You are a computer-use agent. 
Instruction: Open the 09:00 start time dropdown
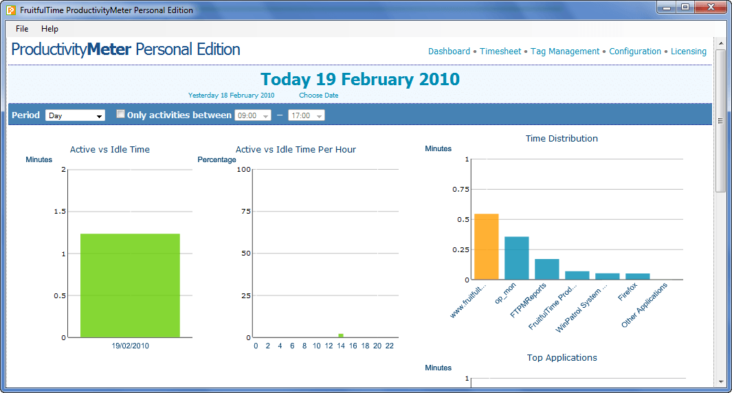click(x=253, y=115)
